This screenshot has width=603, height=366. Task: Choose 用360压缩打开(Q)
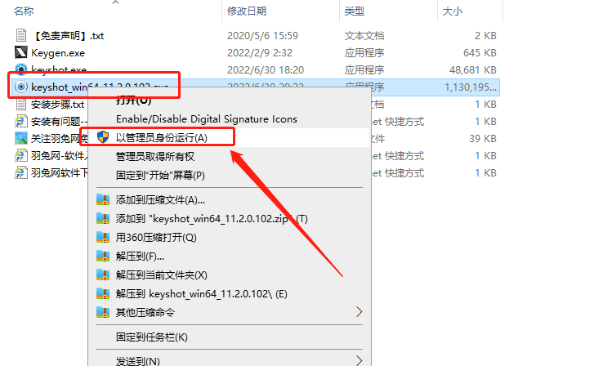coord(156,238)
